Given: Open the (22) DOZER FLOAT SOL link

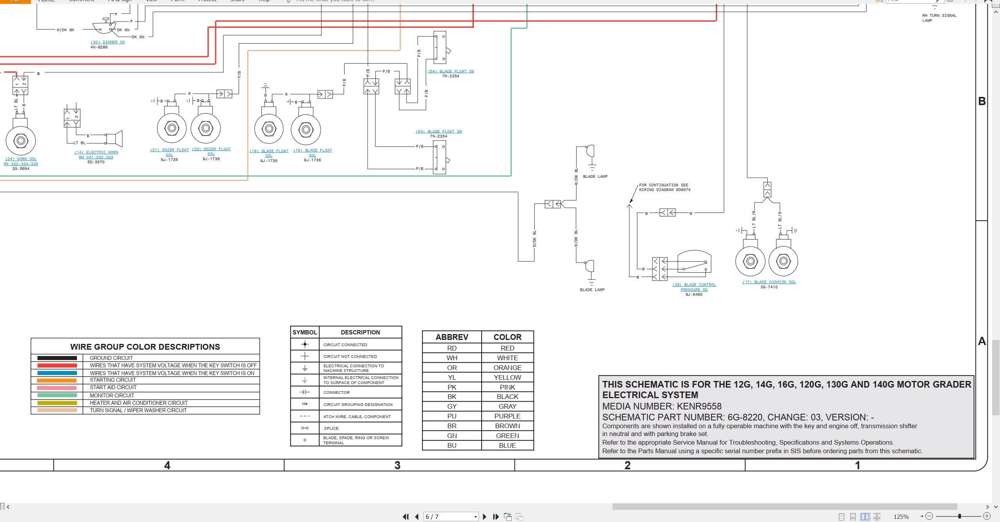Looking at the screenshot, I should (211, 152).
